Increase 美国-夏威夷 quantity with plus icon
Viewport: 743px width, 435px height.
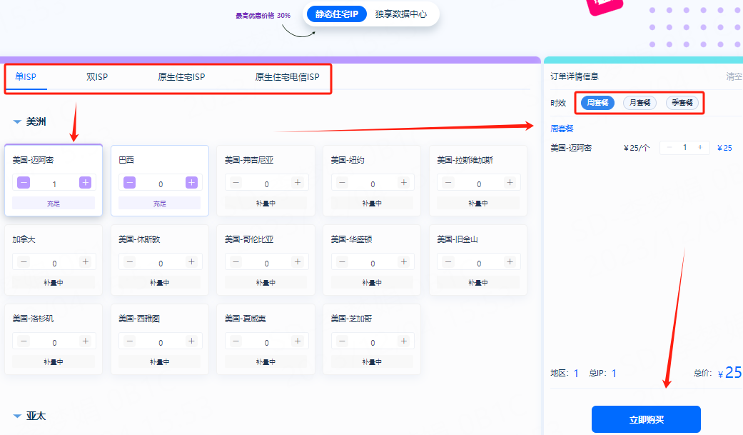tap(297, 341)
